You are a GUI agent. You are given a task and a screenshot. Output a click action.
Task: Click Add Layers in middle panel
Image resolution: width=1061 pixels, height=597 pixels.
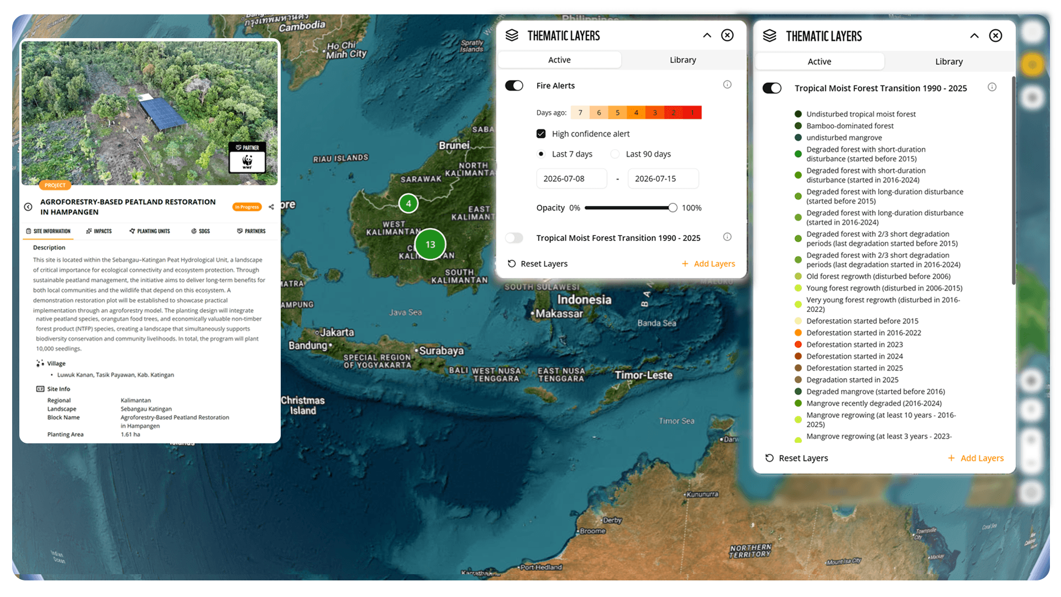click(x=708, y=264)
